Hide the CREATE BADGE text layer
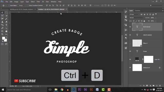 (x=130, y=35)
